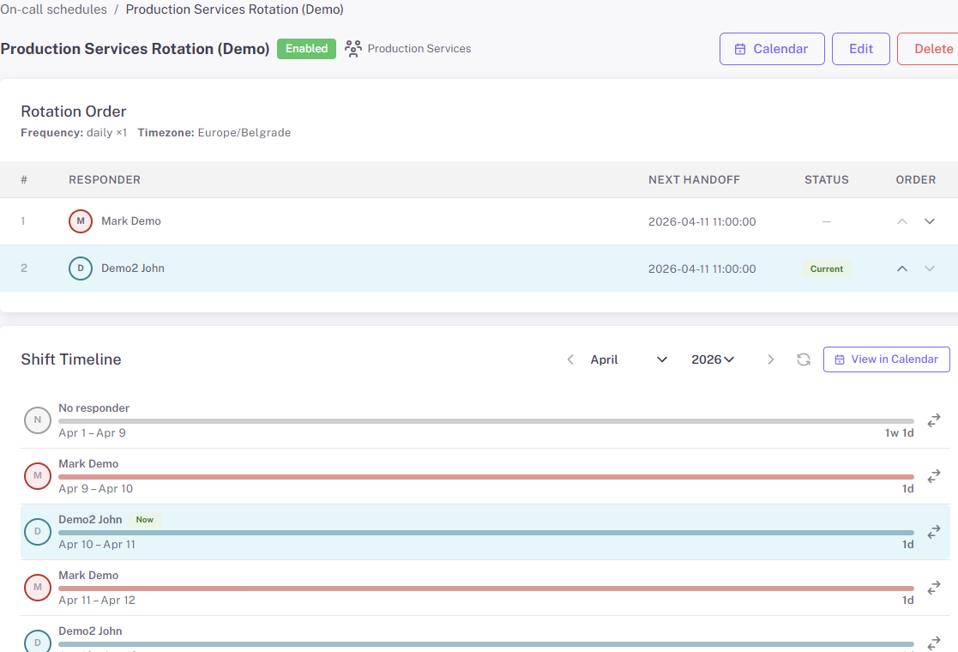Click the Production Services team icon

pyautogui.click(x=352, y=49)
